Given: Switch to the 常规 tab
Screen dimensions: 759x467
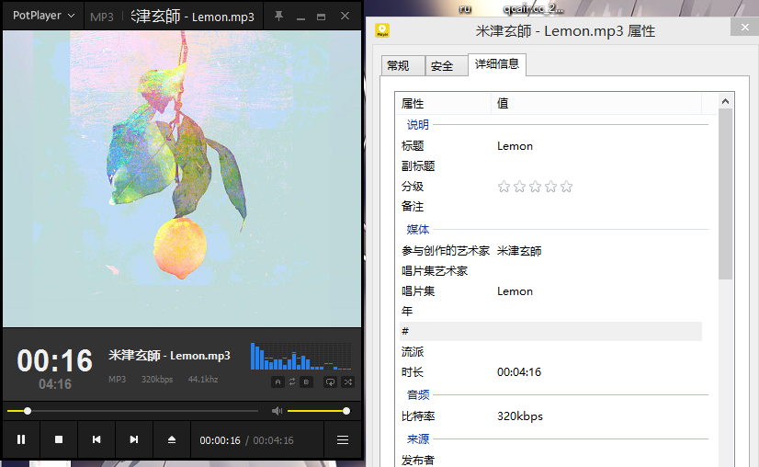Looking at the screenshot, I should point(398,66).
